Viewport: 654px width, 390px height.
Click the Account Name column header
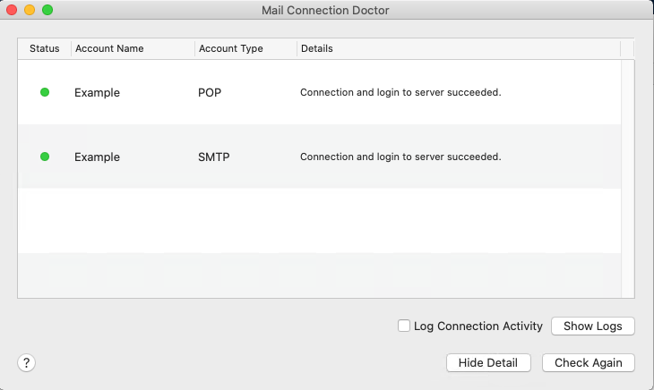pyautogui.click(x=109, y=48)
